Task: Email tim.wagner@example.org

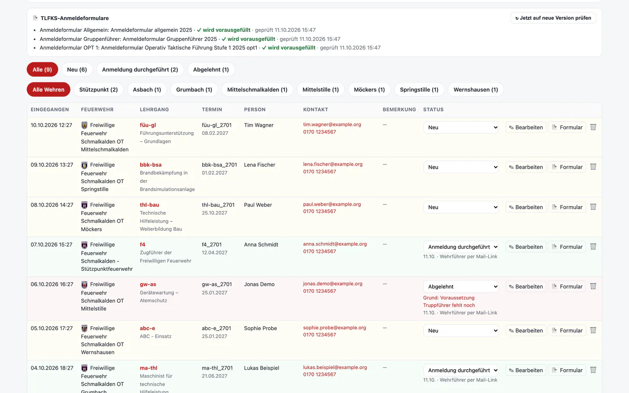Action: click(332, 124)
